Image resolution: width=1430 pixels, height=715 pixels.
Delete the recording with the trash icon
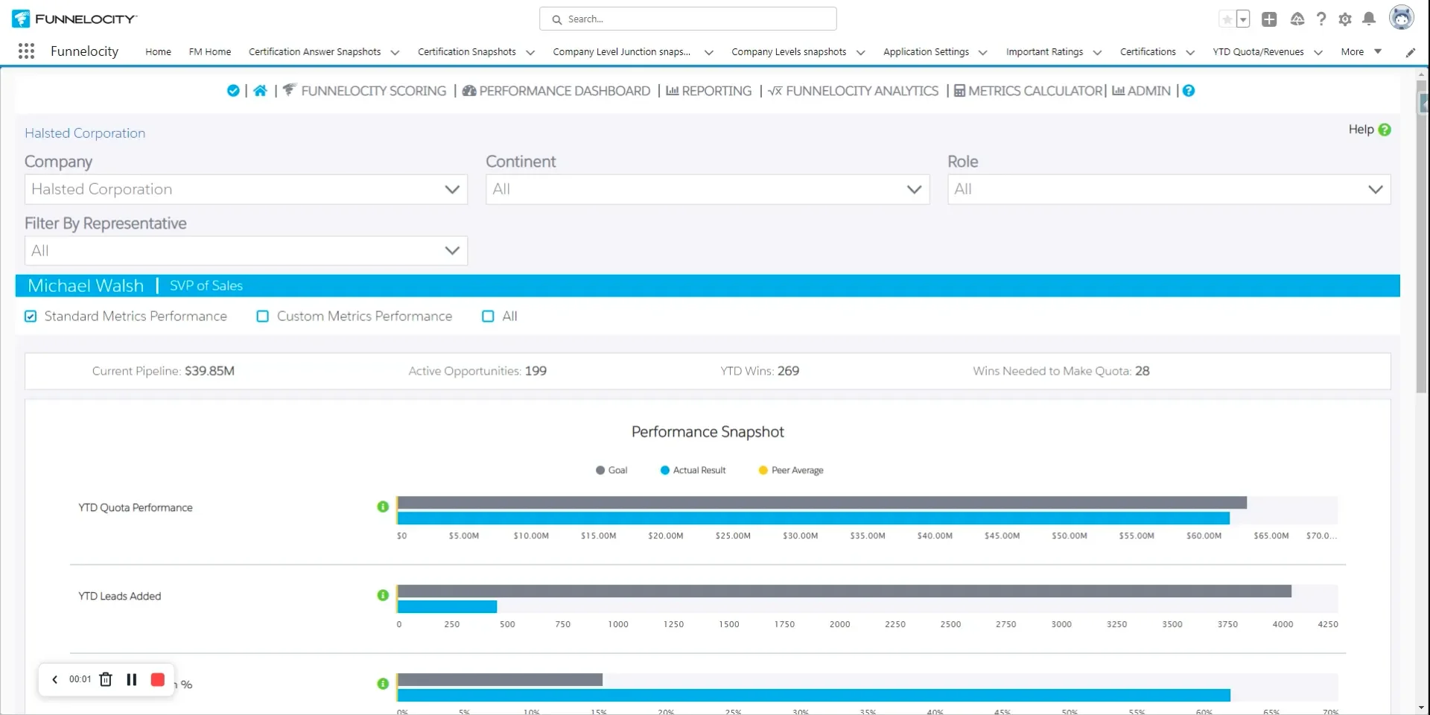point(106,679)
